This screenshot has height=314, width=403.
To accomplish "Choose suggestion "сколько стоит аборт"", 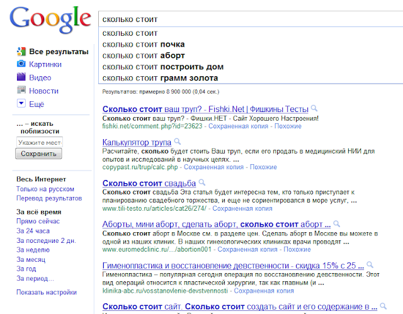I will coord(144,56).
